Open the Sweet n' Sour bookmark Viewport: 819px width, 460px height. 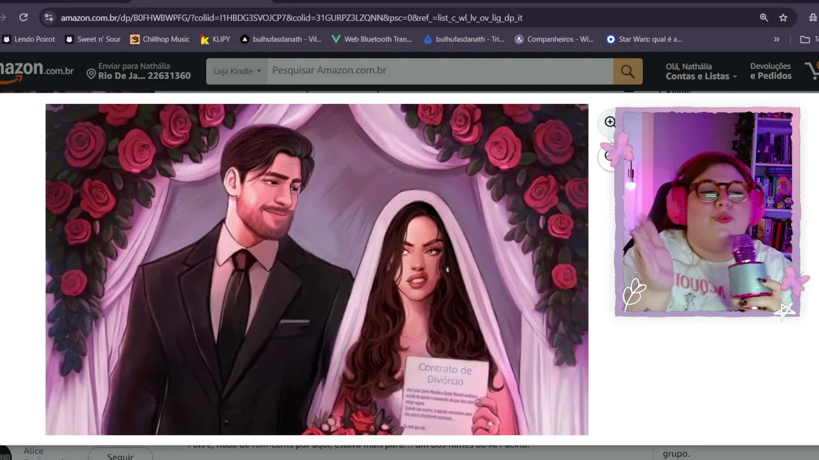93,39
